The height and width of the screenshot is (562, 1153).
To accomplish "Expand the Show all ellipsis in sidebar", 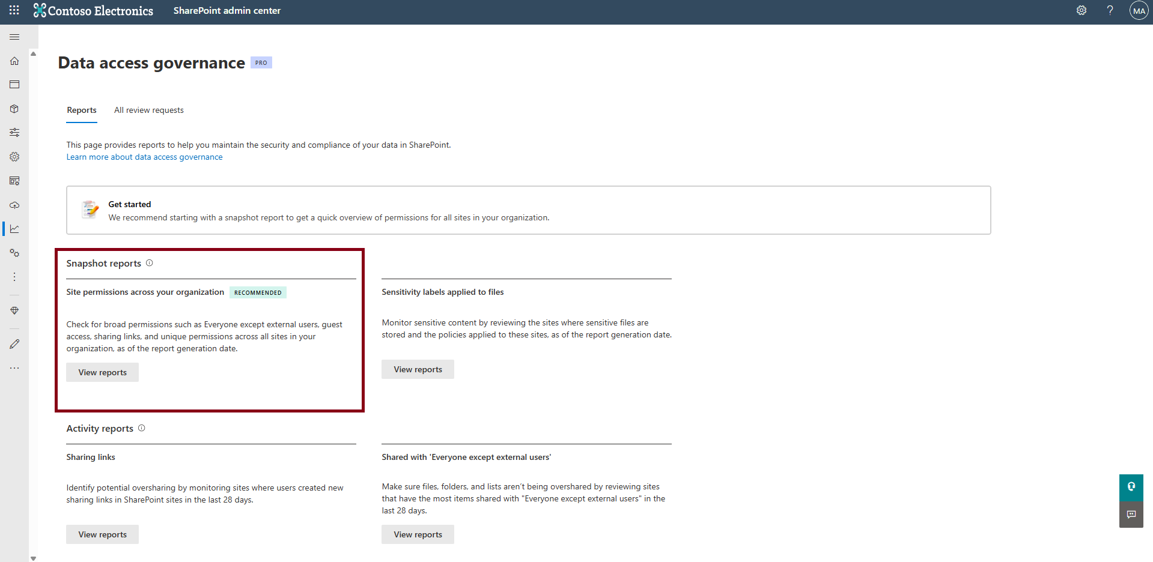I will tap(14, 368).
